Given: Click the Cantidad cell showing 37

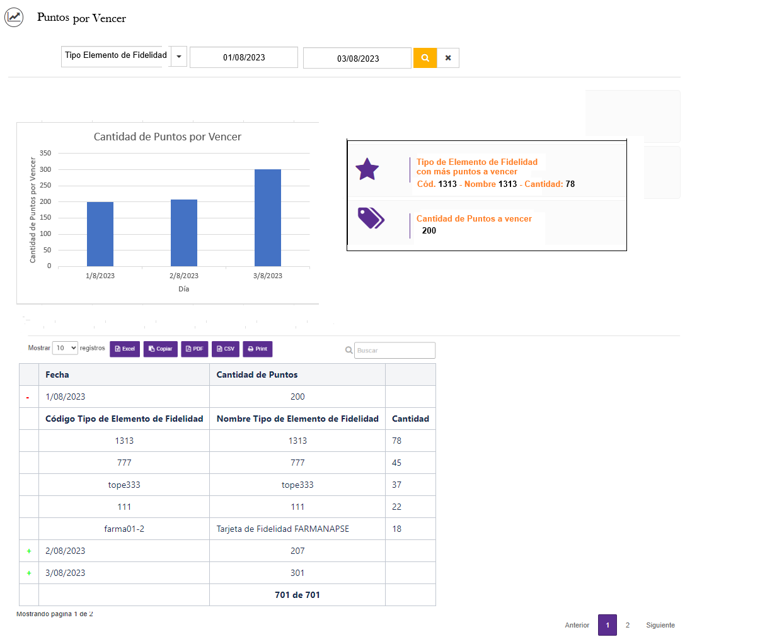Looking at the screenshot, I should pyautogui.click(x=410, y=485).
